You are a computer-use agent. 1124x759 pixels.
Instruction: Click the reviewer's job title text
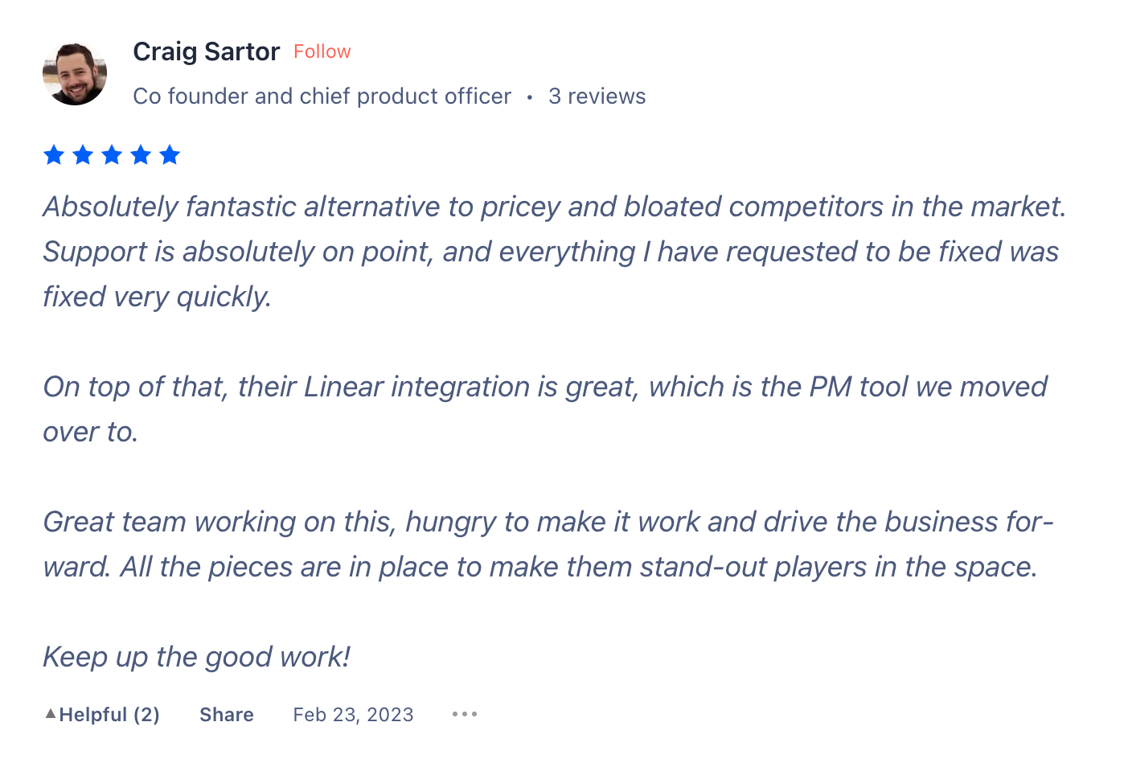coord(321,96)
